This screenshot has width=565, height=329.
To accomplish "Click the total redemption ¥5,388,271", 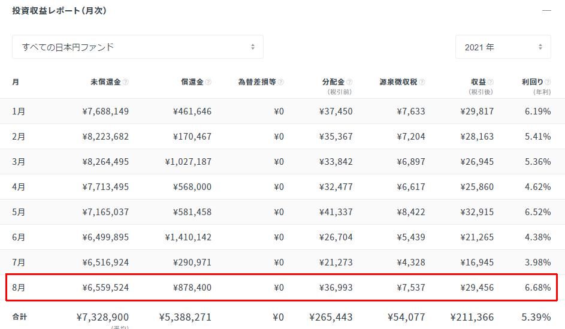I will pyautogui.click(x=185, y=318).
